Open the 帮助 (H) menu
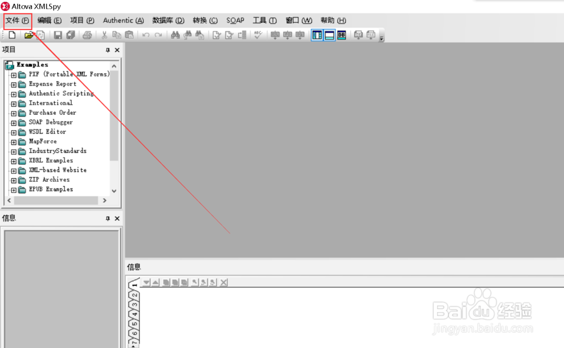Image resolution: width=564 pixels, height=348 pixels. 333,20
